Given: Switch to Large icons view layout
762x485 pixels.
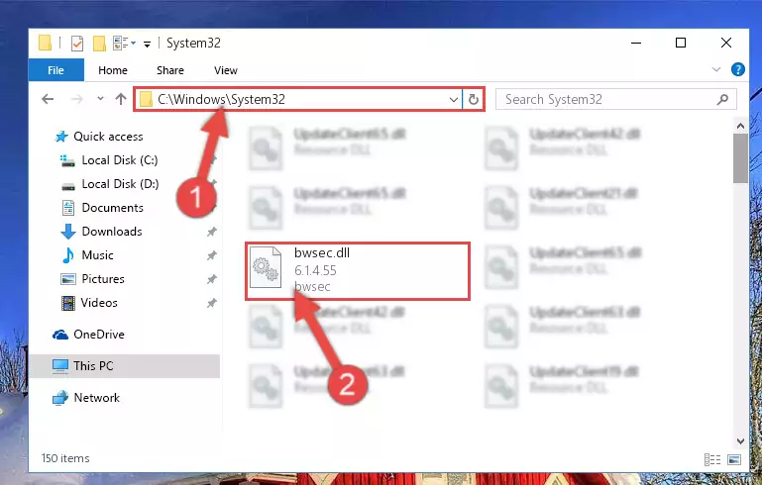Looking at the screenshot, I should [x=734, y=459].
